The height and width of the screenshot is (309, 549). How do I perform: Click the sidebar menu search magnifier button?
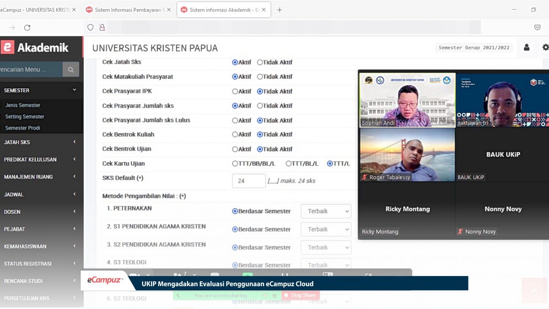(71, 70)
